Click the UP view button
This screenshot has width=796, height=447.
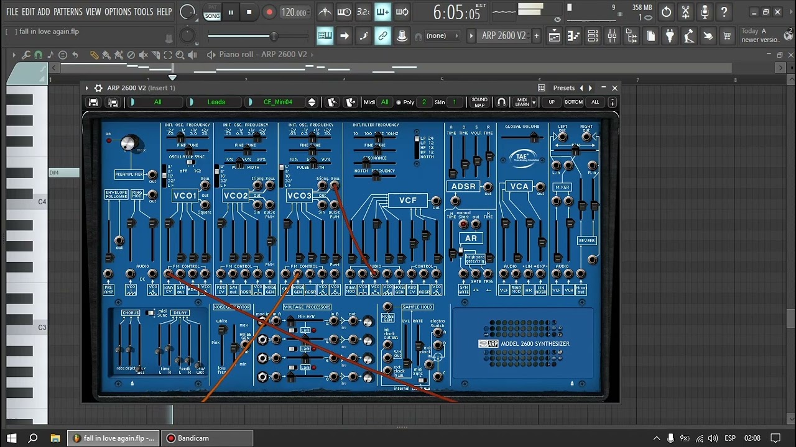(x=551, y=102)
